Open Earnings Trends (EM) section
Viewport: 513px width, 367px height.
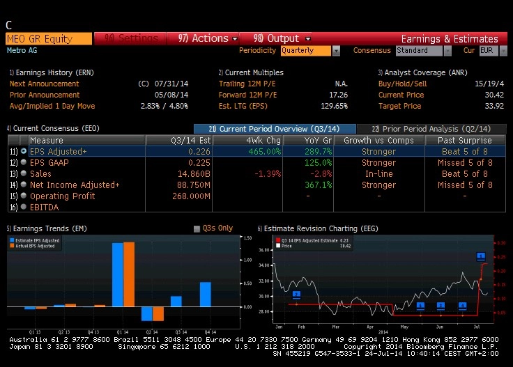(x=47, y=228)
